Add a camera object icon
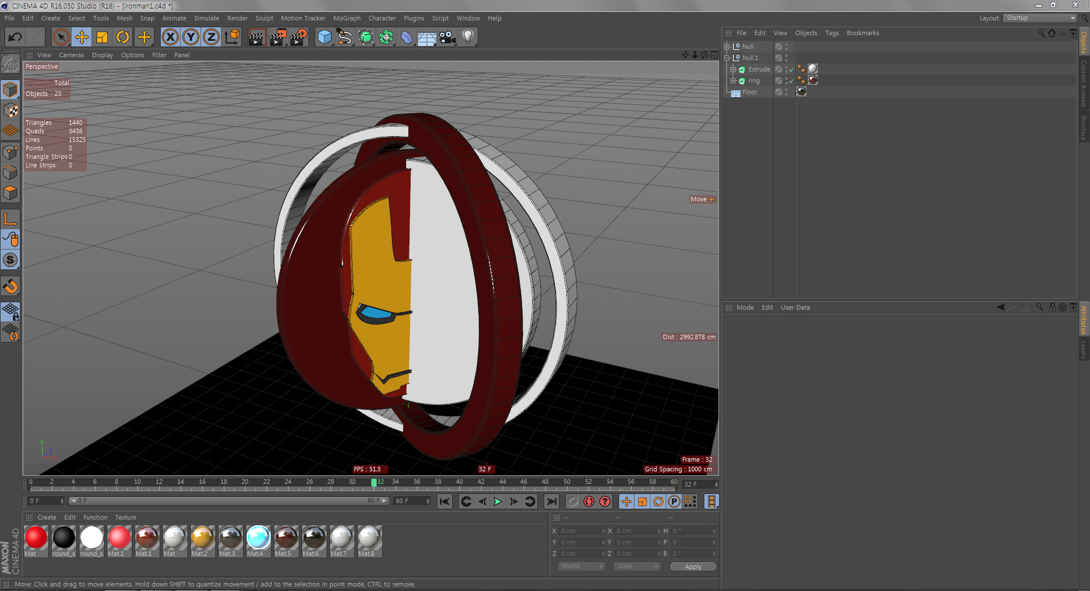The image size is (1090, 591). click(448, 37)
